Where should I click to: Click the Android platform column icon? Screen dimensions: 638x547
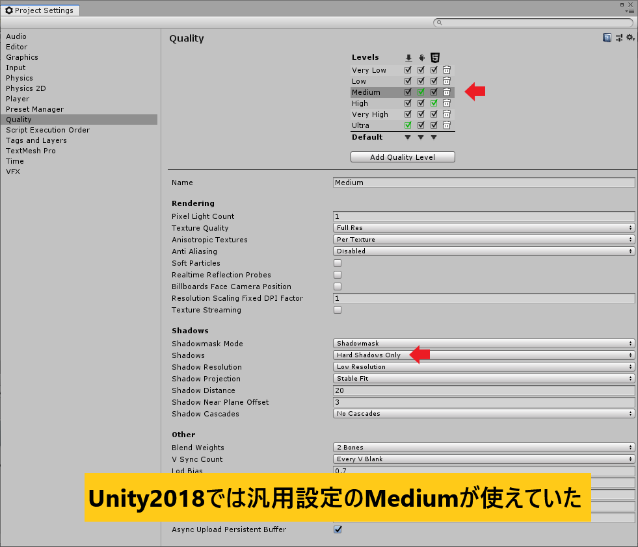pyautogui.click(x=421, y=58)
